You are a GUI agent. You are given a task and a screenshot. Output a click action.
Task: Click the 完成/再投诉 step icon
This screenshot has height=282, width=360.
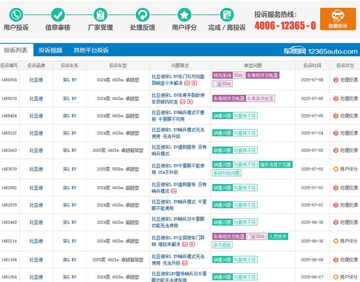click(x=227, y=15)
